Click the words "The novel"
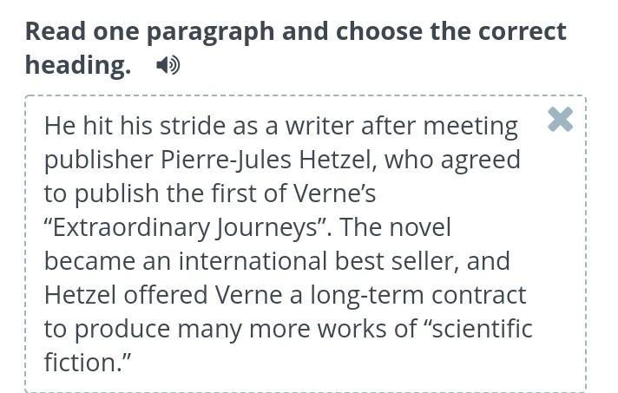Viewport: 618px width, 393px height. pyautogui.click(x=395, y=227)
